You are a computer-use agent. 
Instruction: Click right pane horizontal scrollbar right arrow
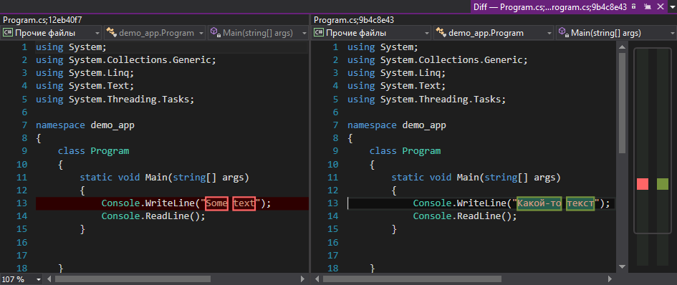point(610,279)
